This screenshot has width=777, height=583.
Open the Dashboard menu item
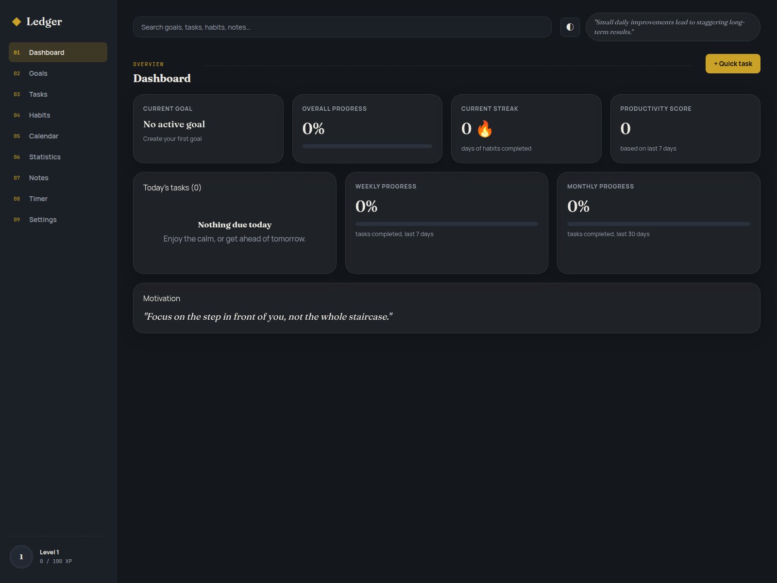click(58, 52)
